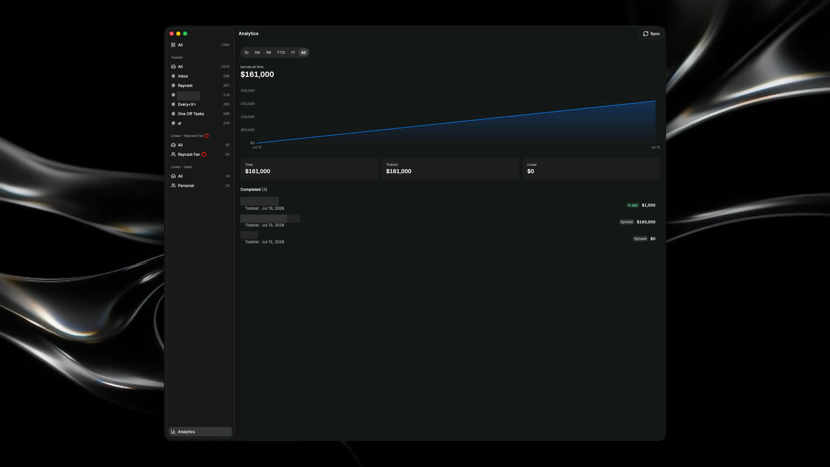This screenshot has height=467, width=830.
Task: Select the 1D time range
Action: 246,52
